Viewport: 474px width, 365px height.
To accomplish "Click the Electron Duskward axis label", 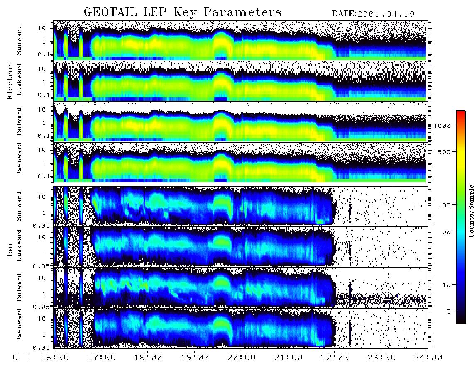I will click(19, 79).
